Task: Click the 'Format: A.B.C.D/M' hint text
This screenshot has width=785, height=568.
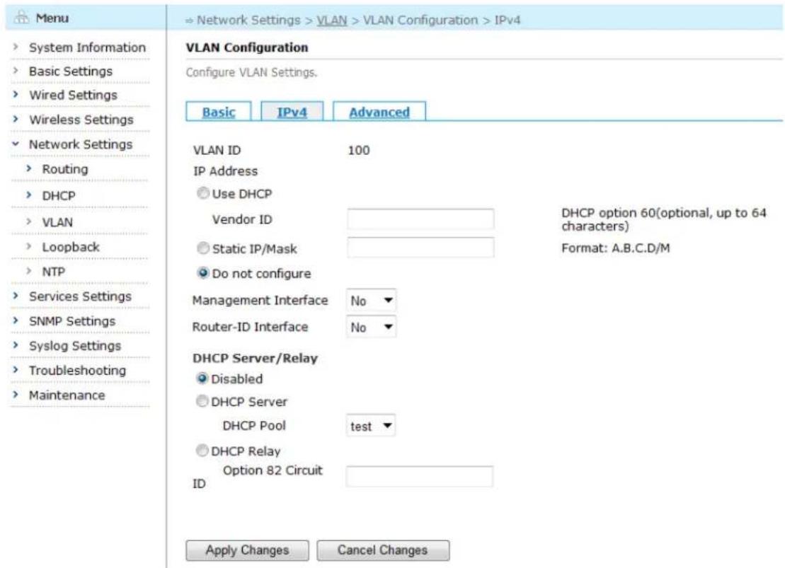Action: (615, 248)
